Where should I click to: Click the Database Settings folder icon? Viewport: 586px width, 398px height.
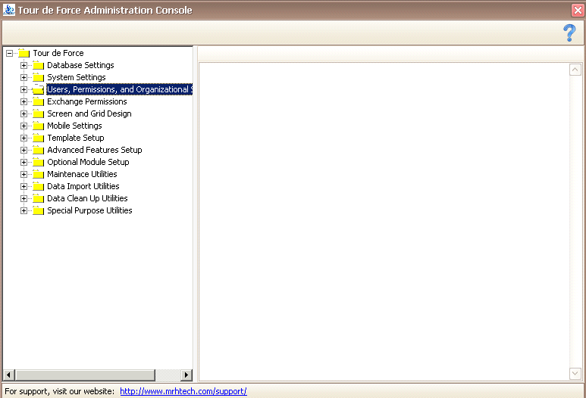(38, 65)
